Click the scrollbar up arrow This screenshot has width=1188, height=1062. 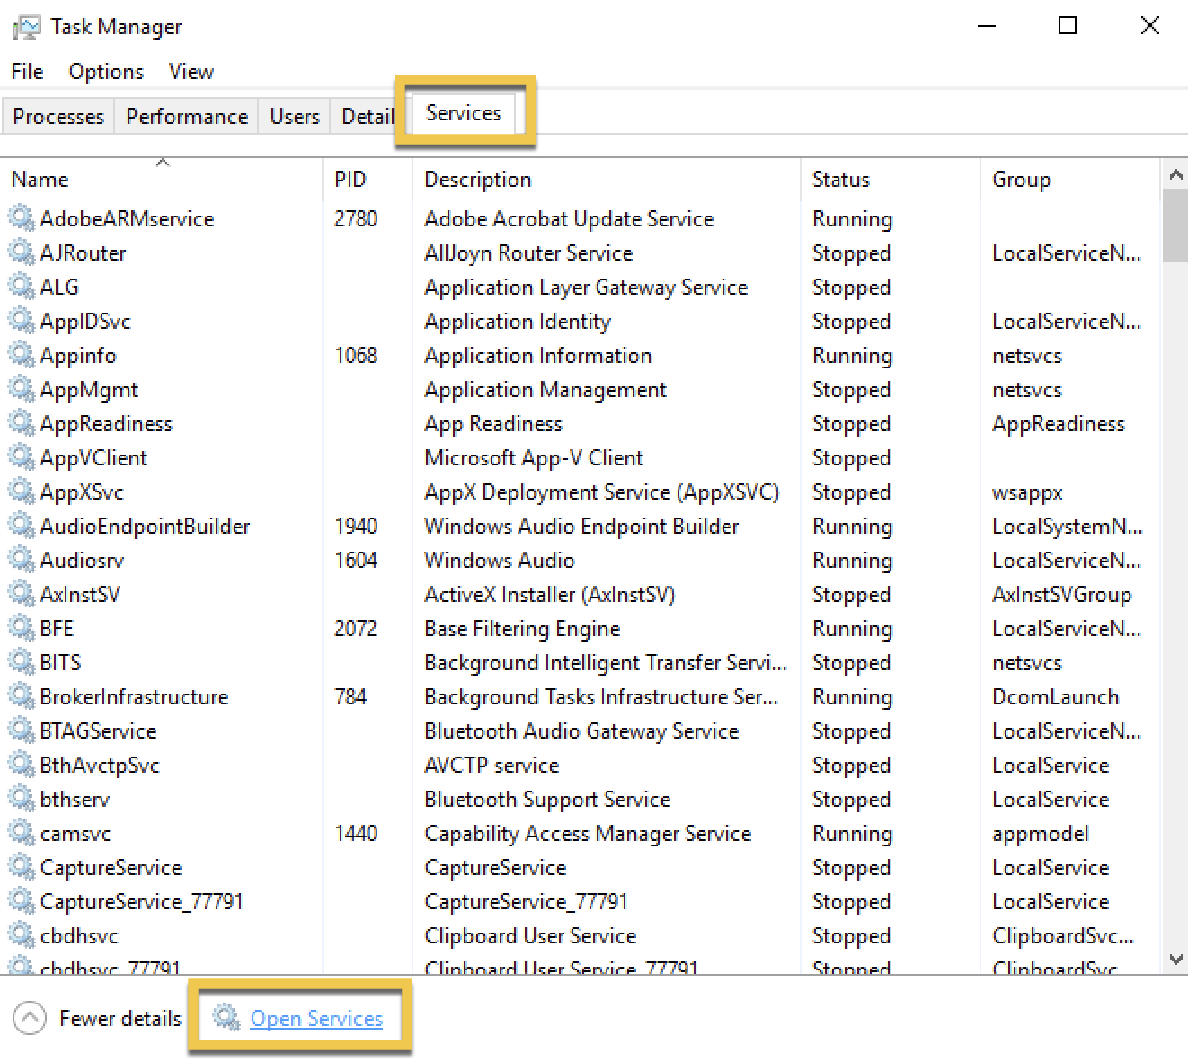pos(1175,174)
